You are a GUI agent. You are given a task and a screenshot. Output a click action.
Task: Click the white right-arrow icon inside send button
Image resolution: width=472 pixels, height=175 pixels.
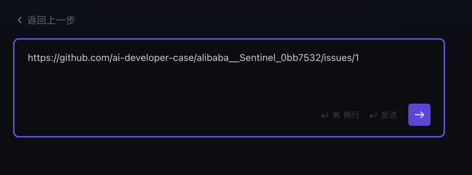point(419,115)
